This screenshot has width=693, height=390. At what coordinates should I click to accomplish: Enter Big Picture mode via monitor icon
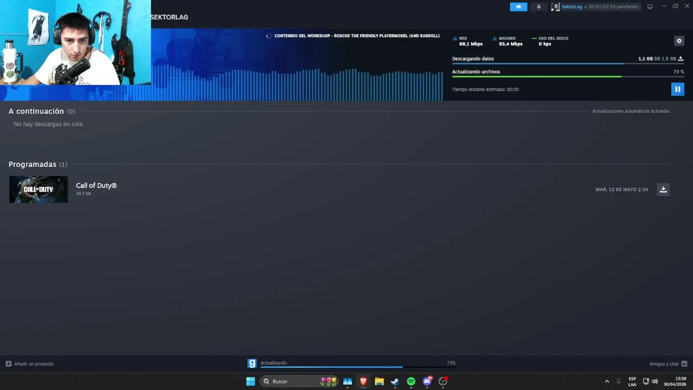tap(650, 6)
